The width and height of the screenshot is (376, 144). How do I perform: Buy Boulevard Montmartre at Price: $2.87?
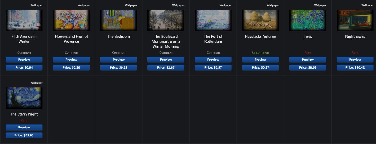pyautogui.click(x=166, y=67)
